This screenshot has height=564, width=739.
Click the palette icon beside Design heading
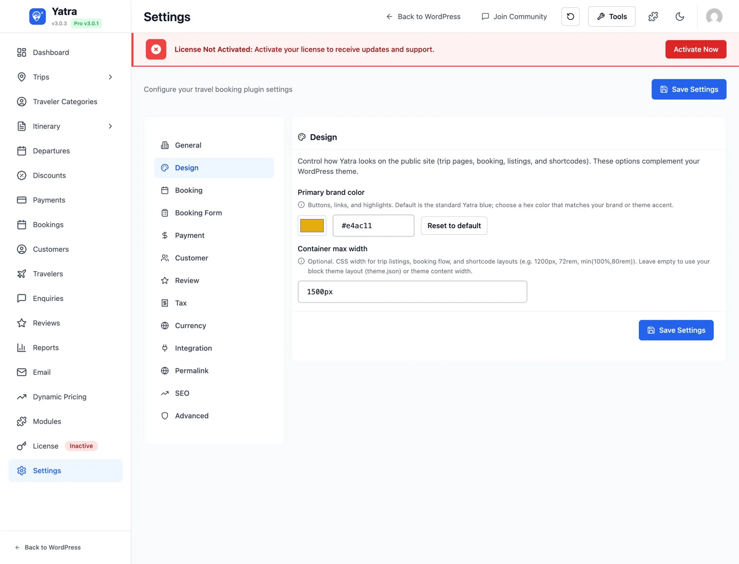[x=302, y=137]
